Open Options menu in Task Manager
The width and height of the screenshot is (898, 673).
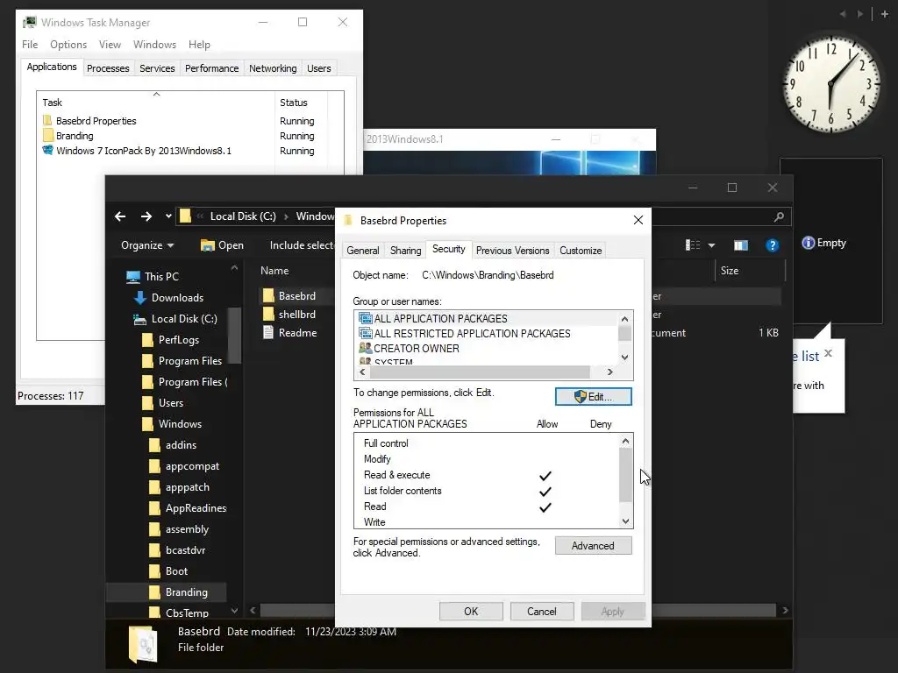[68, 45]
